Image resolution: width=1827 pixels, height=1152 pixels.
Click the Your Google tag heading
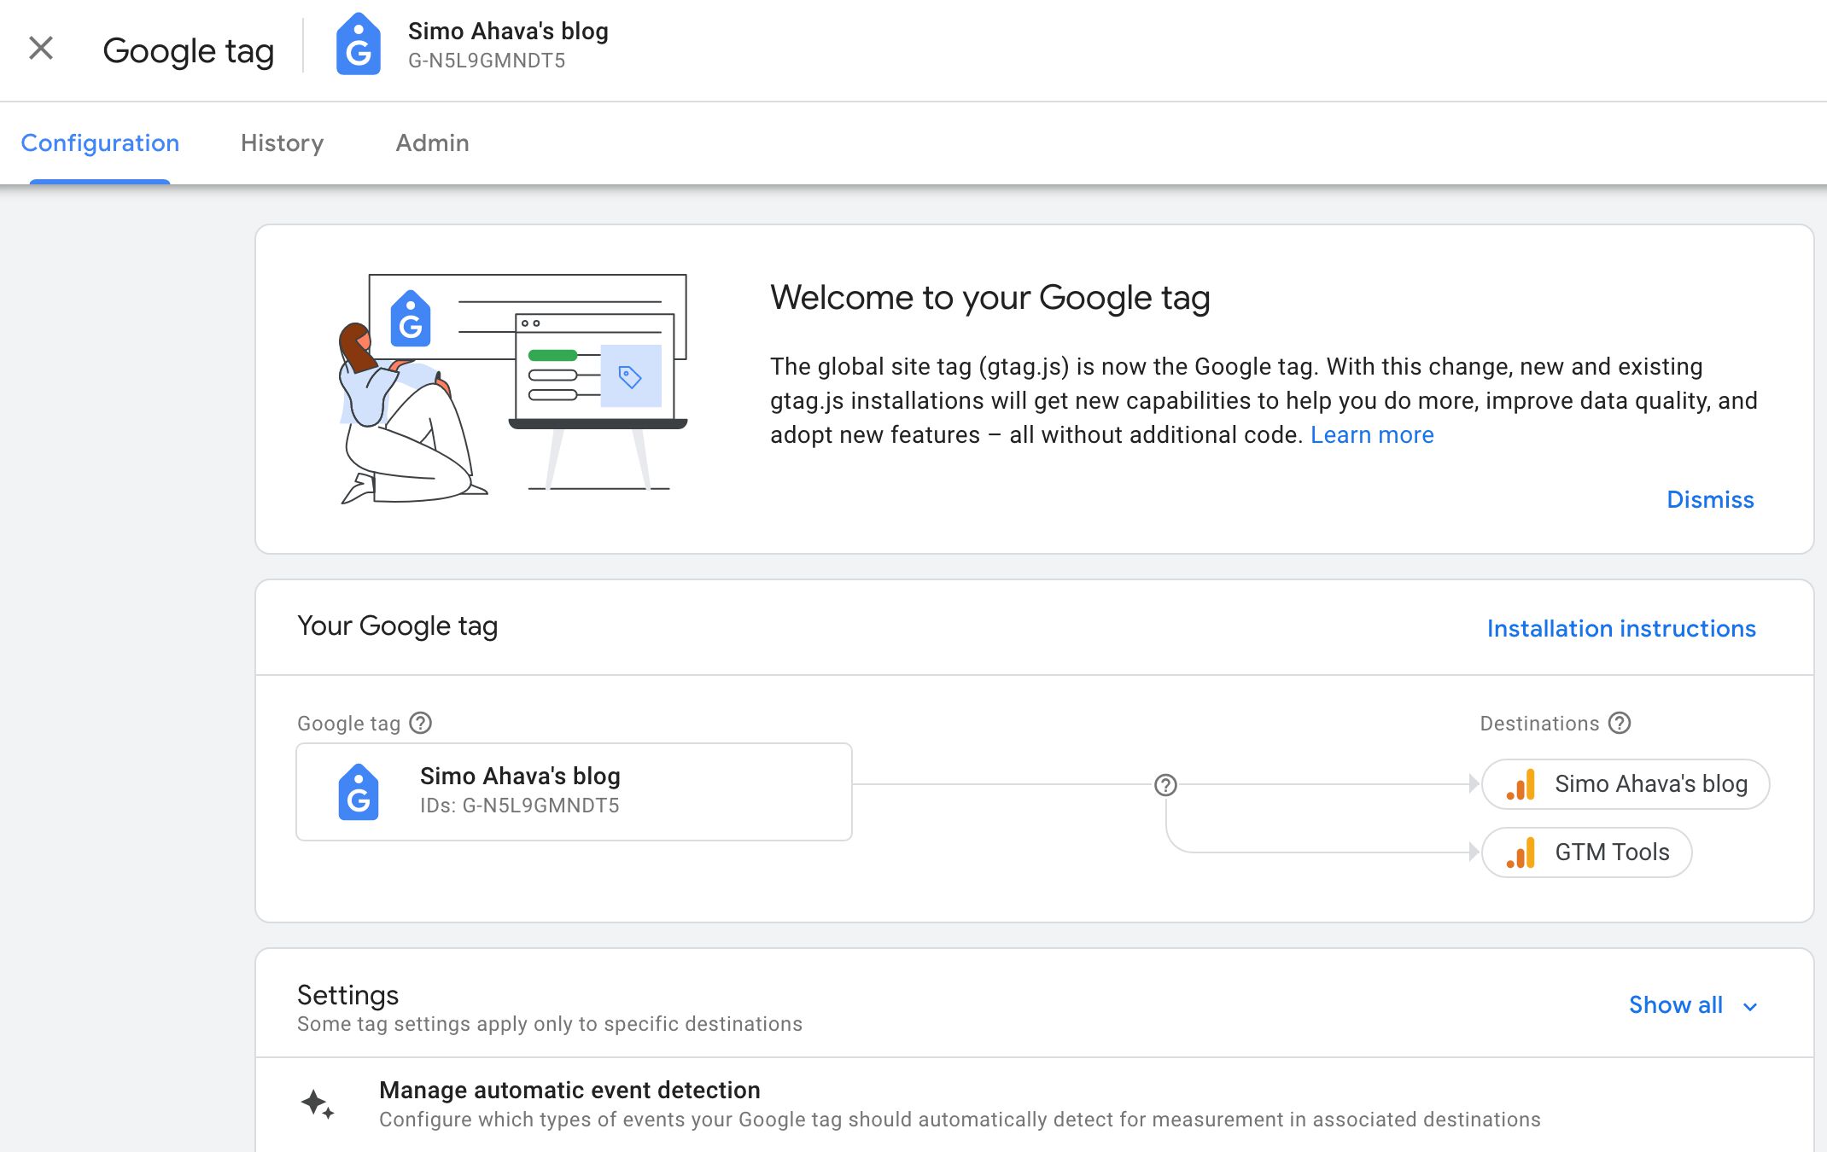397,625
